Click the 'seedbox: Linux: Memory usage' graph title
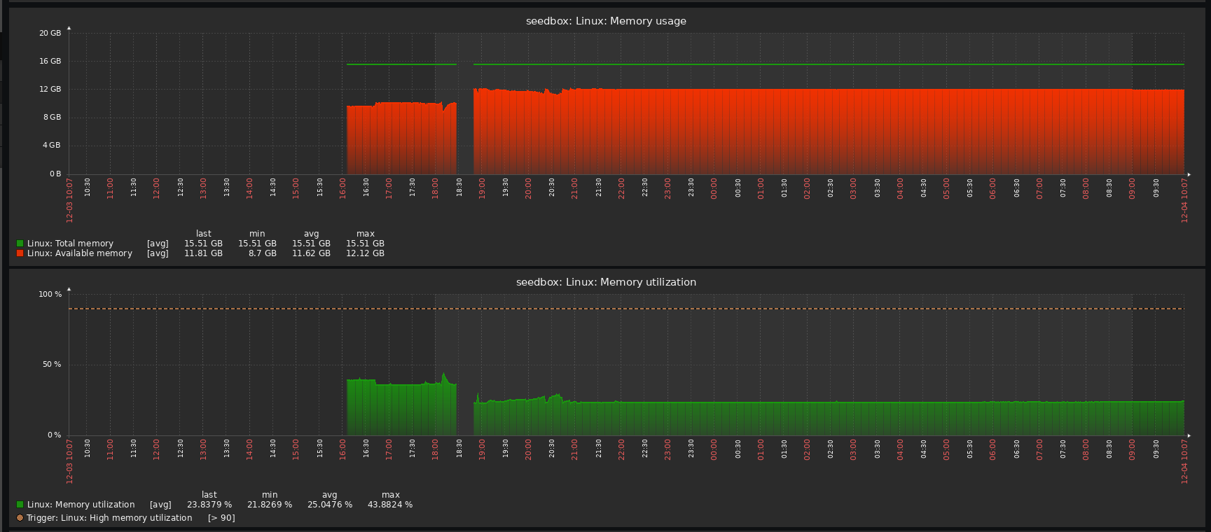The height and width of the screenshot is (532, 1211). [606, 21]
